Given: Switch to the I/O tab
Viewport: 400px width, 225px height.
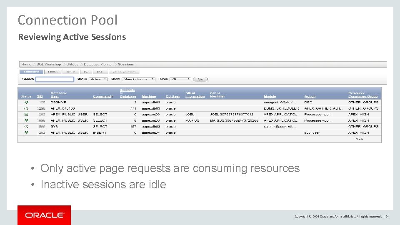Looking at the screenshot, I should pyautogui.click(x=86, y=72).
